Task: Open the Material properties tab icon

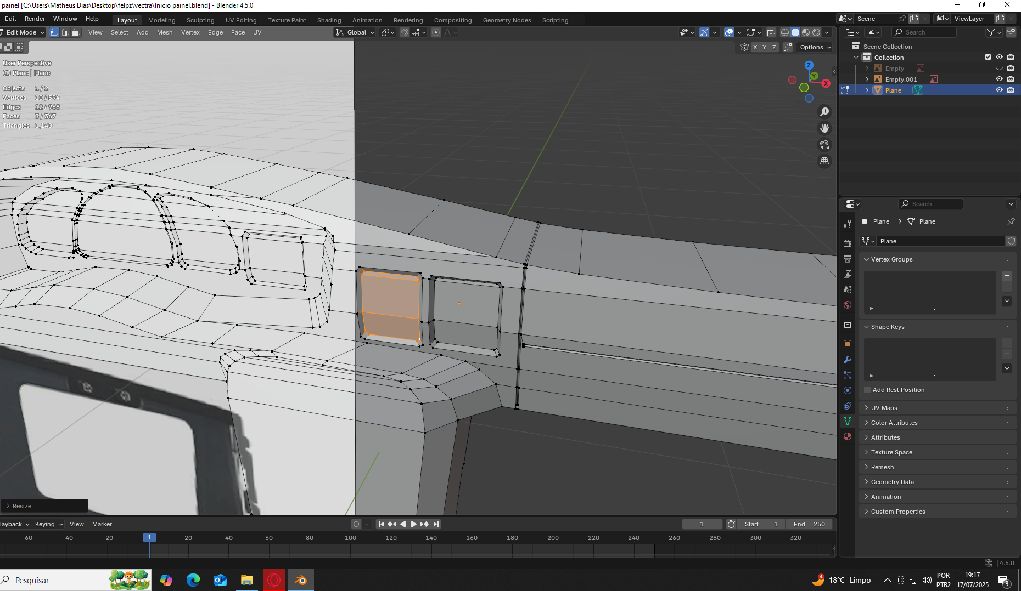Action: pos(848,436)
